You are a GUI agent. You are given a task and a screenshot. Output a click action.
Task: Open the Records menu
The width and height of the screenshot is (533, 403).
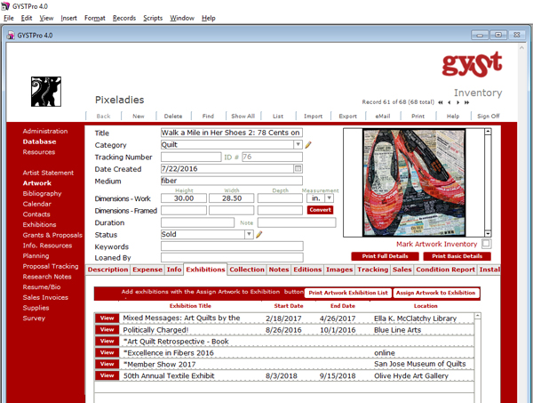pyautogui.click(x=124, y=18)
